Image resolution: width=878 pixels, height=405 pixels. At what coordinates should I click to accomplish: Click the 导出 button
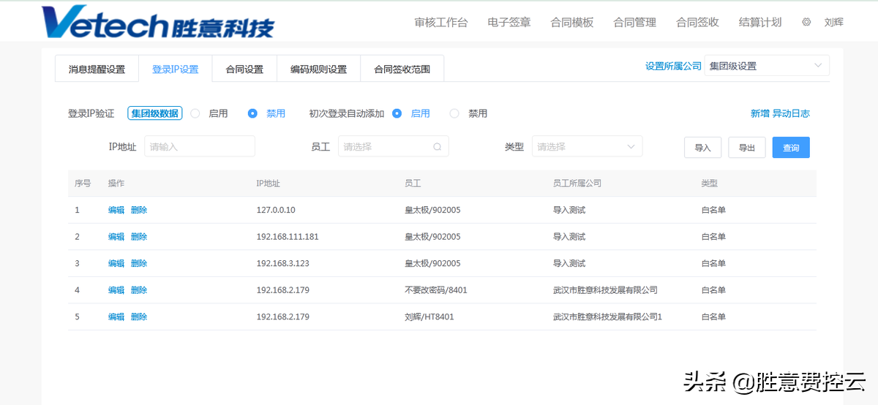(747, 147)
